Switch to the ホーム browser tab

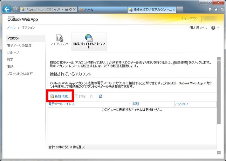click(102, 9)
